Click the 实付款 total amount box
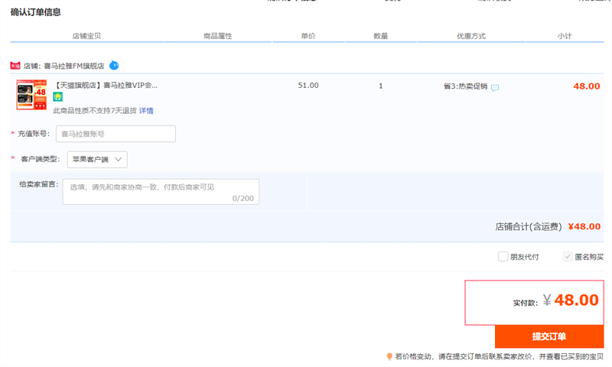612x367 pixels. tap(534, 302)
